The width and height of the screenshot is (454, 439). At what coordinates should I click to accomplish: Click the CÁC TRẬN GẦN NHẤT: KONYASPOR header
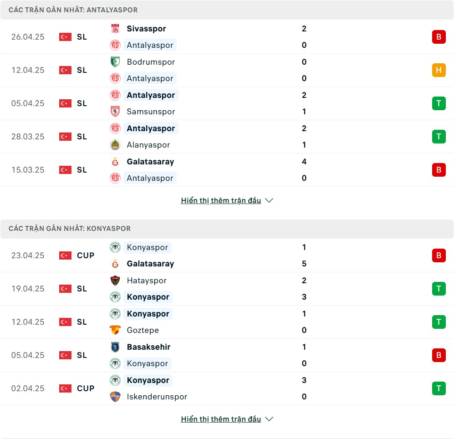(70, 229)
